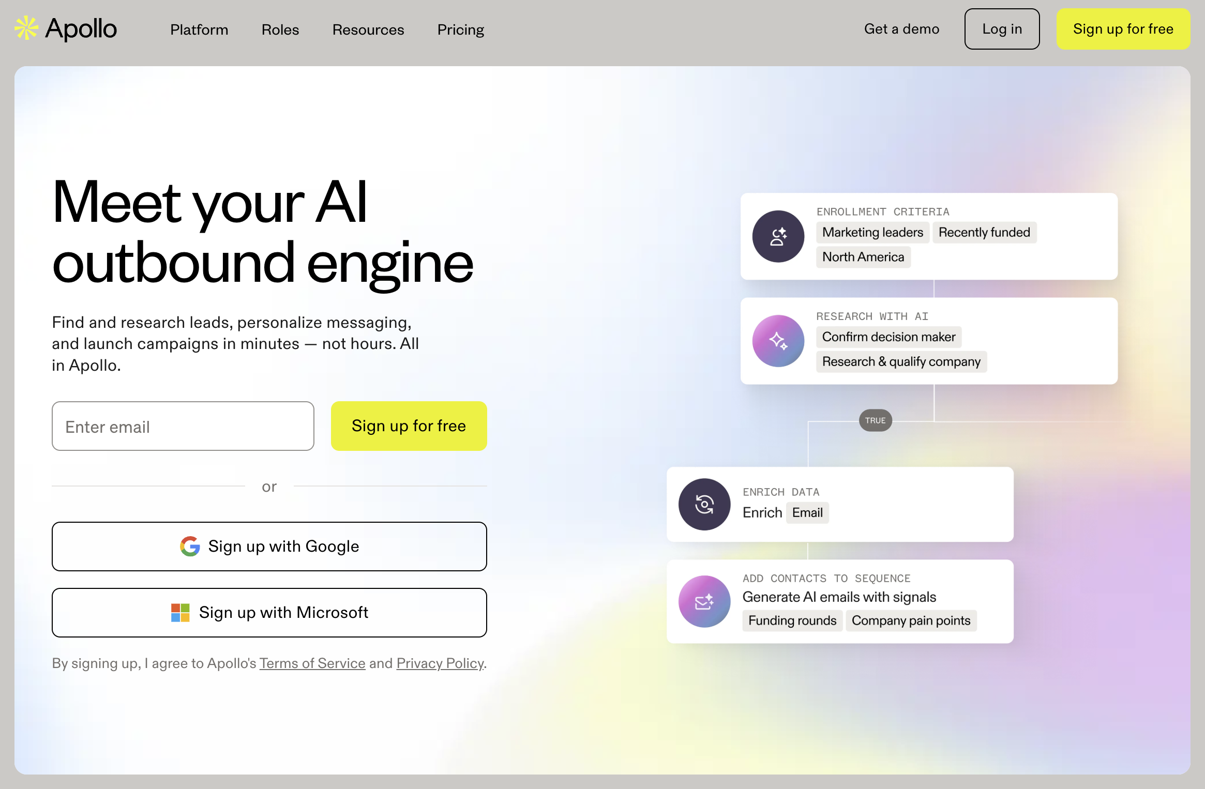Click the RESEARCH WITH AI label

click(x=872, y=316)
